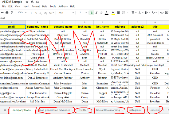
Task: Decrease decimal places
Action: (41, 13)
